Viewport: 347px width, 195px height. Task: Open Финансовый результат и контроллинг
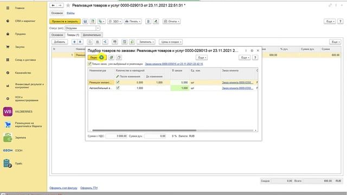coord(29,86)
